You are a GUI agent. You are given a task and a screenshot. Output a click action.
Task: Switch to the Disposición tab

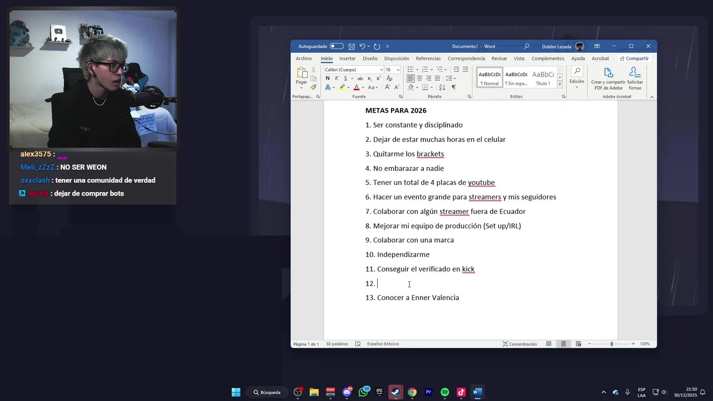[x=397, y=58]
